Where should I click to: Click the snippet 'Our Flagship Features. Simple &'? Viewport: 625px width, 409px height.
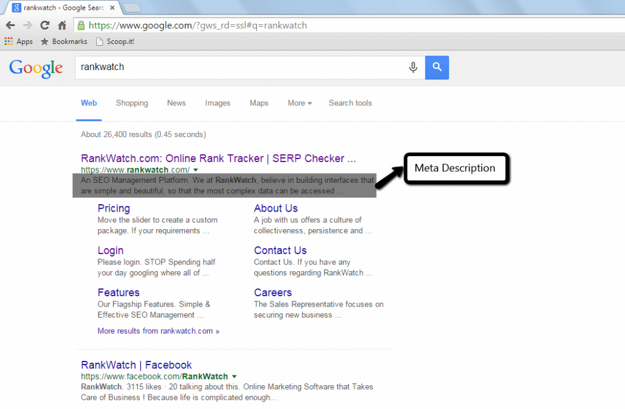(154, 304)
